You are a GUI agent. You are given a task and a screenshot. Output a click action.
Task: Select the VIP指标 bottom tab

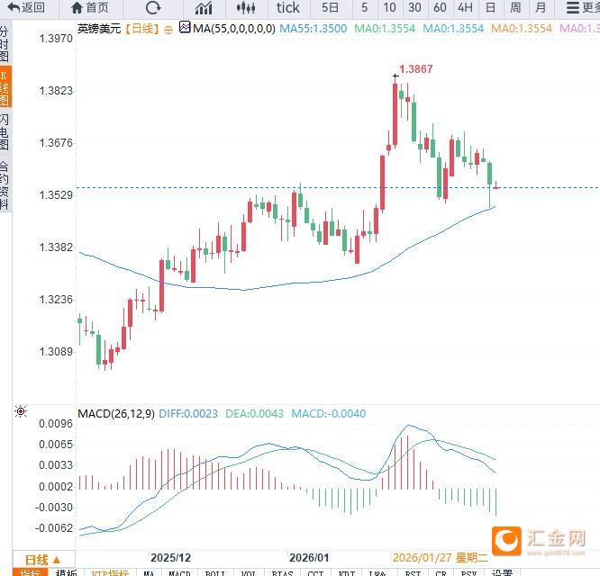[x=109, y=572]
